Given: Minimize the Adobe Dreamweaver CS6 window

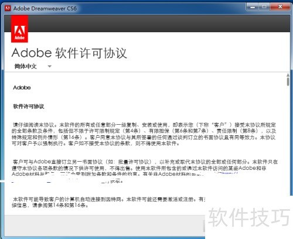Looking at the screenshot, I should click(x=253, y=7).
